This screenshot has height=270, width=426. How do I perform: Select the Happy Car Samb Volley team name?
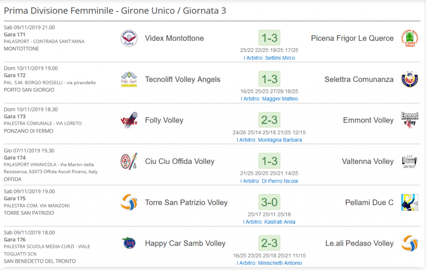click(x=185, y=243)
